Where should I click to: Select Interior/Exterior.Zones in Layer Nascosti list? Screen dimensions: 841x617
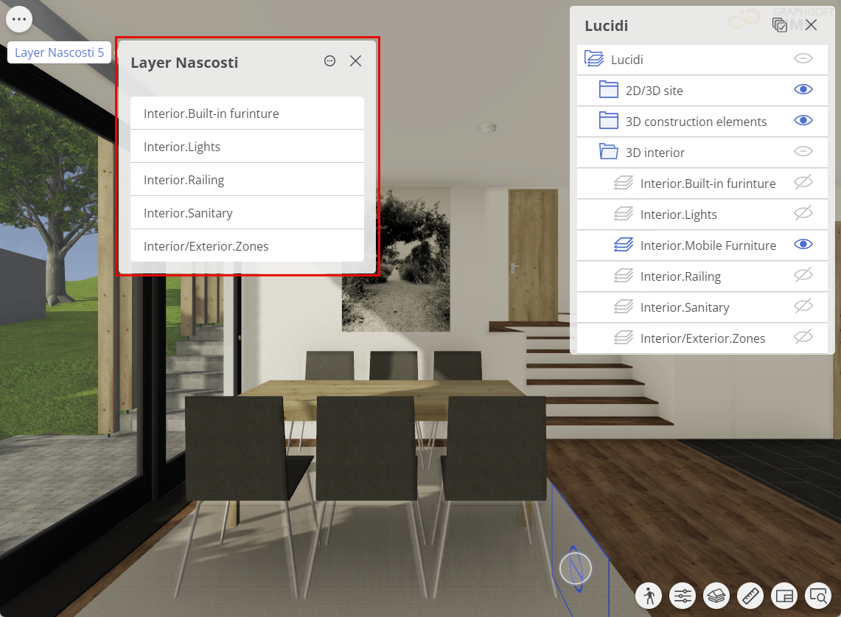[247, 246]
